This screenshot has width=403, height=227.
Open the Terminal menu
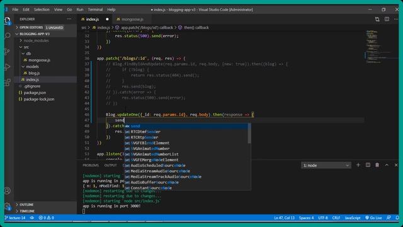(x=95, y=9)
